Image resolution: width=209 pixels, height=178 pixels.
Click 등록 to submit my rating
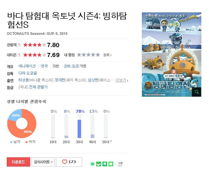click(107, 55)
